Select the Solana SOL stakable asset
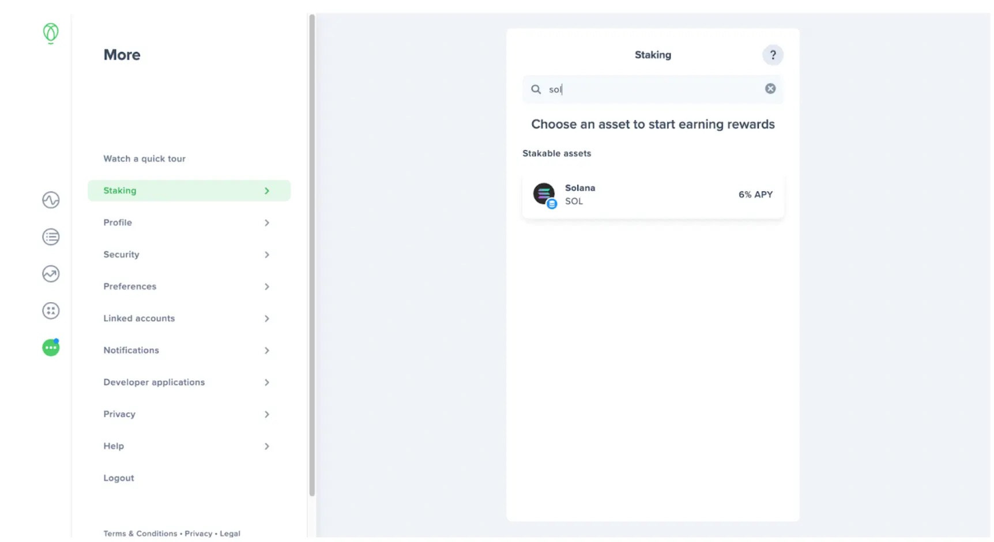 click(x=653, y=195)
